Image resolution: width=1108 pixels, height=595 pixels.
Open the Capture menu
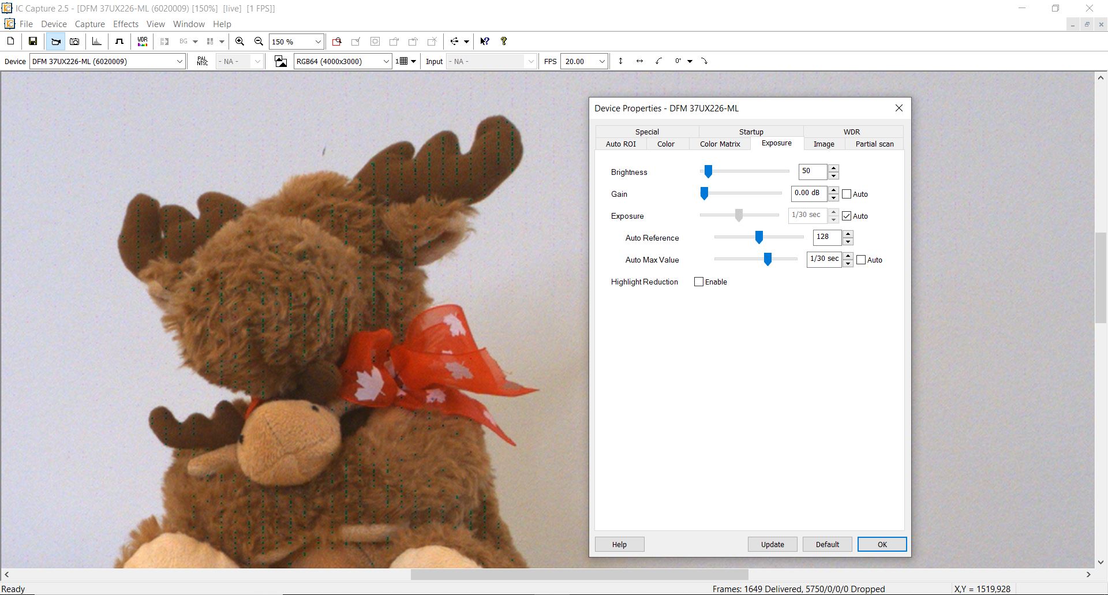click(x=89, y=24)
